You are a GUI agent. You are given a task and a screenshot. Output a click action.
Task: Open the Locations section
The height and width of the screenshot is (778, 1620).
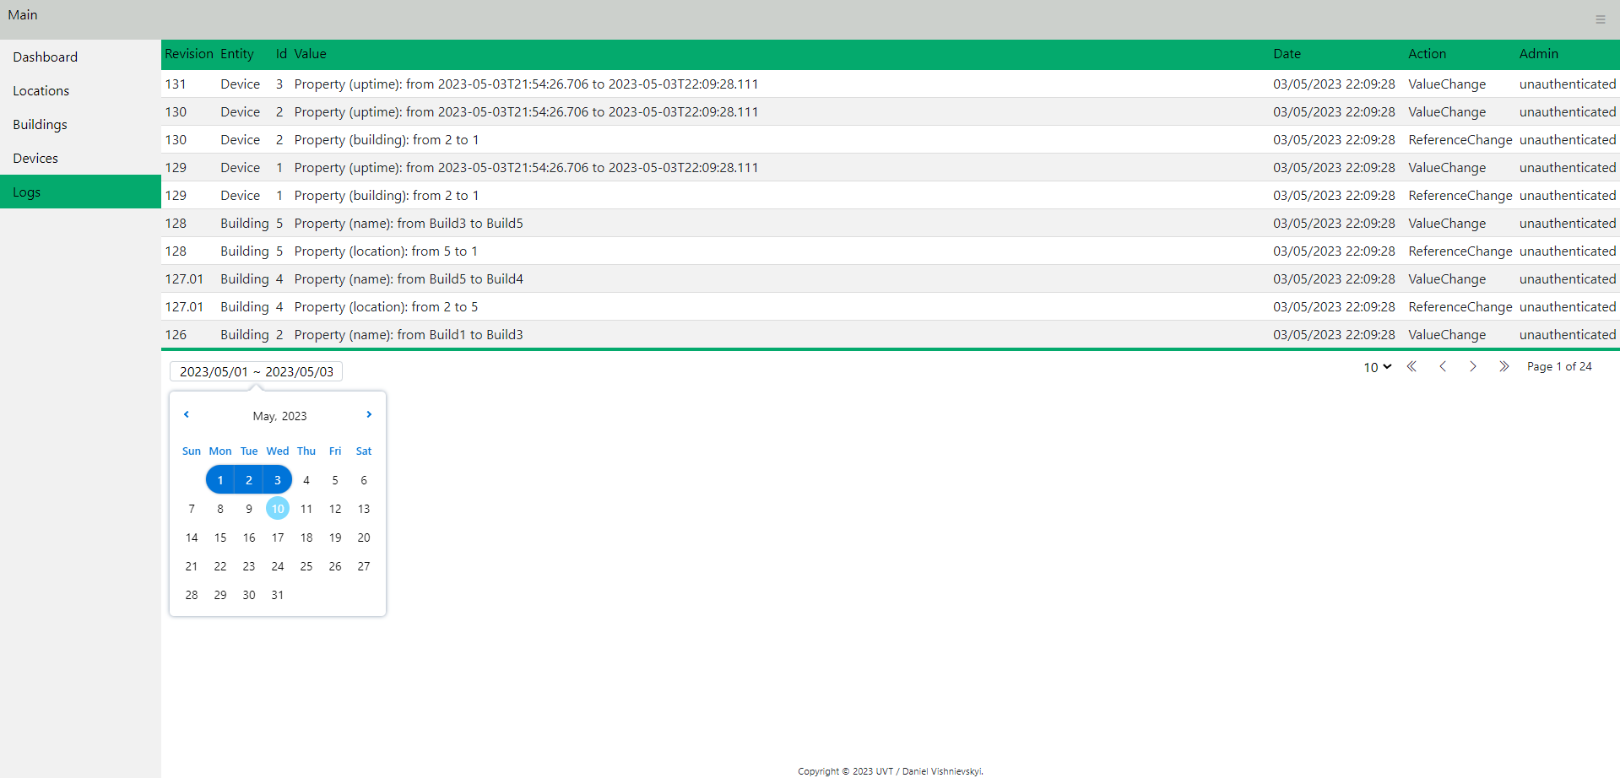click(41, 90)
